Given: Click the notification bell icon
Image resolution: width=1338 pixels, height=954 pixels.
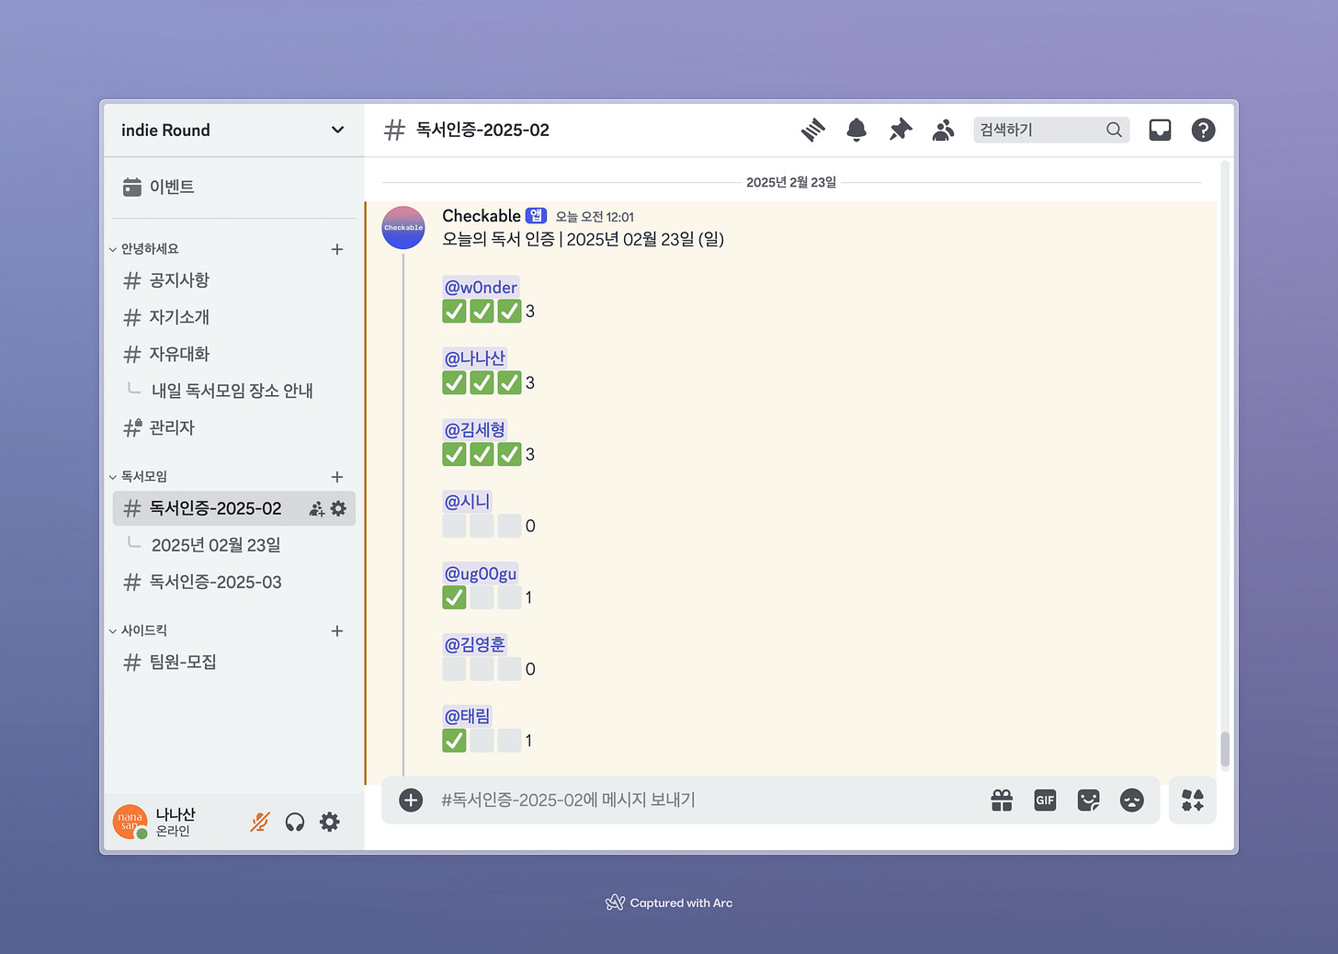Looking at the screenshot, I should tap(856, 130).
